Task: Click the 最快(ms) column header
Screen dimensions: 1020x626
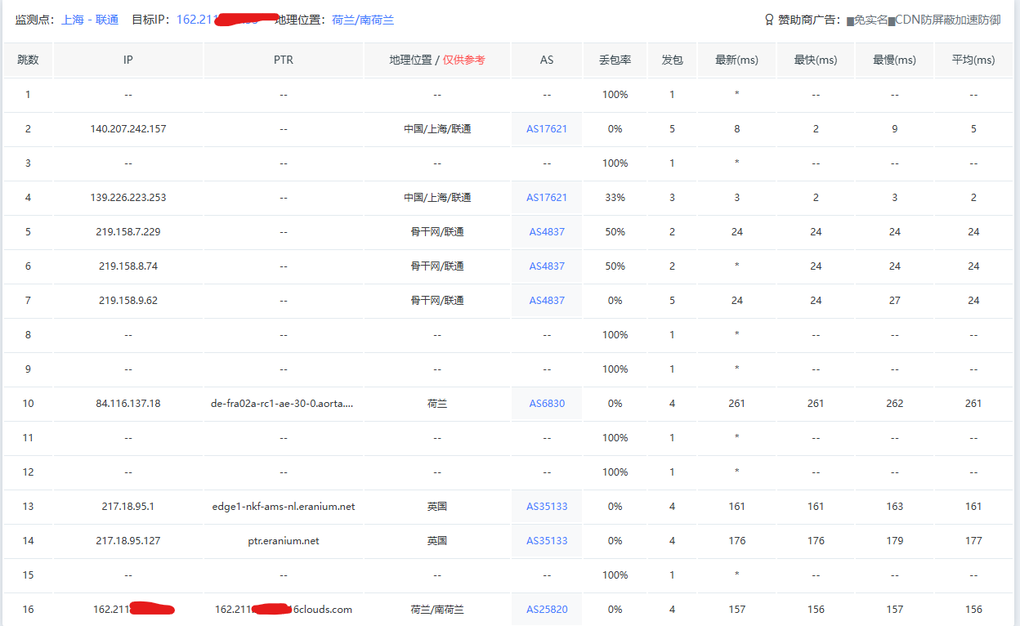Action: click(x=816, y=60)
